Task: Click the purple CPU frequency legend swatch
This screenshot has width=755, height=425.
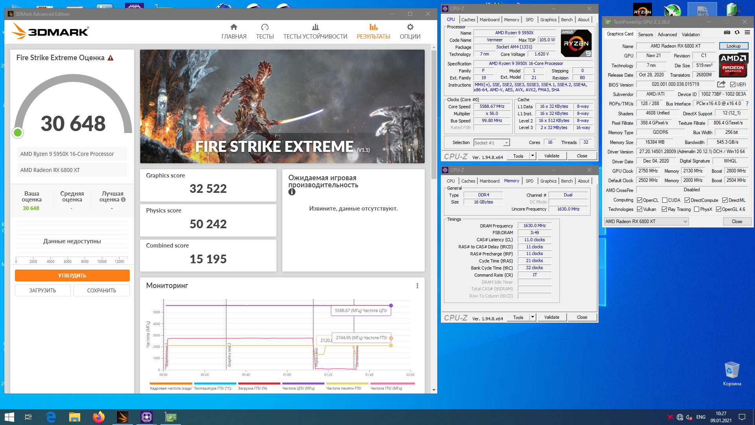Action: 303,383
